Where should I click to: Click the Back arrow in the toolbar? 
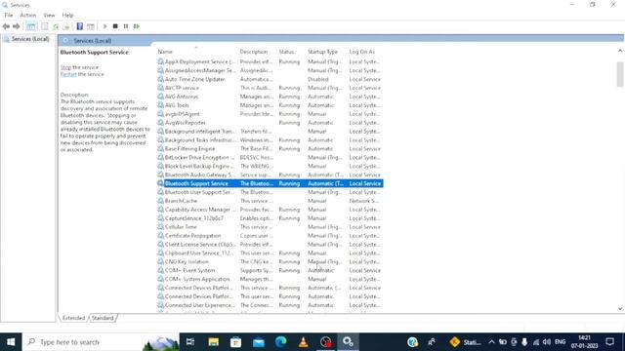click(6, 26)
